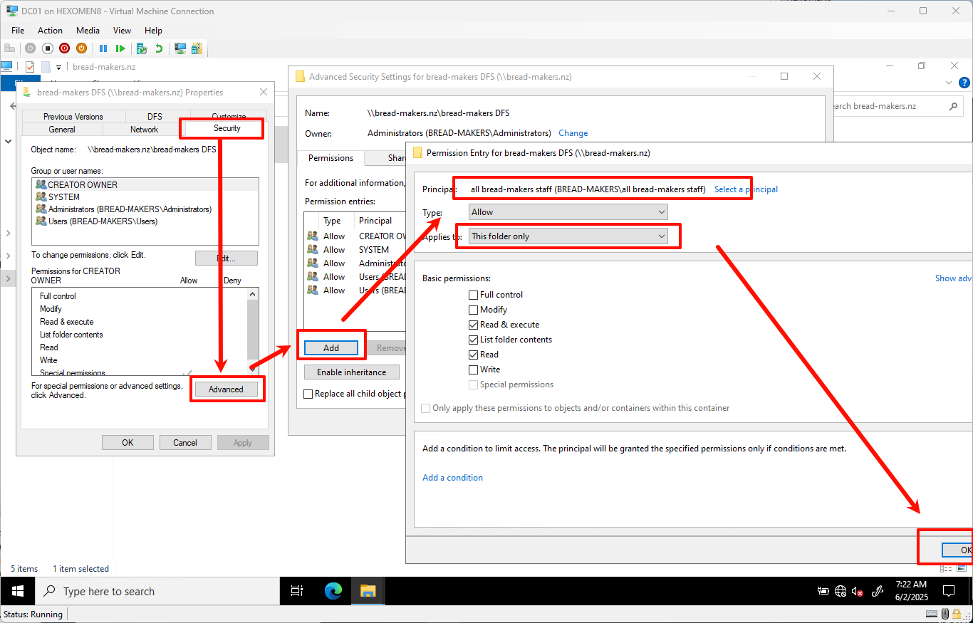Screen dimensions: 973x623
Task: Uncheck the Read permission checkbox
Action: [x=474, y=355]
